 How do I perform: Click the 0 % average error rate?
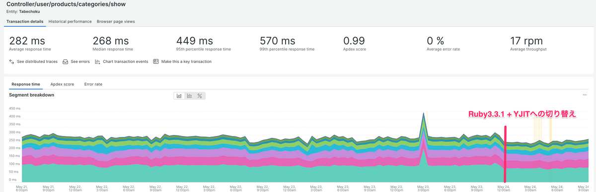[436, 41]
